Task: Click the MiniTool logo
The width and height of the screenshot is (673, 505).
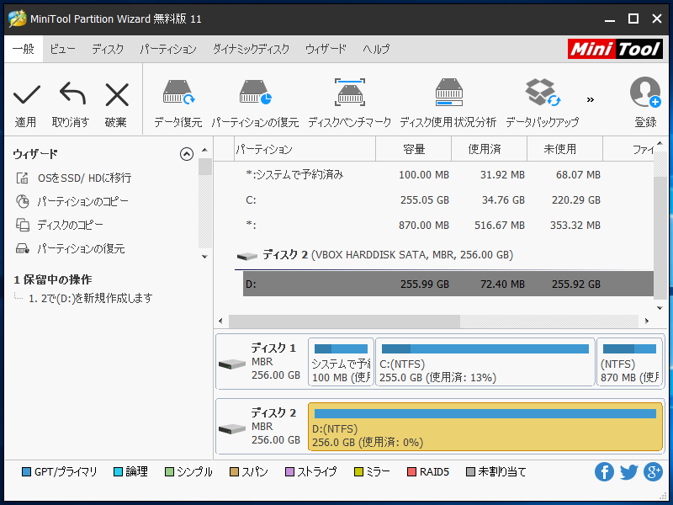Action: (x=615, y=49)
